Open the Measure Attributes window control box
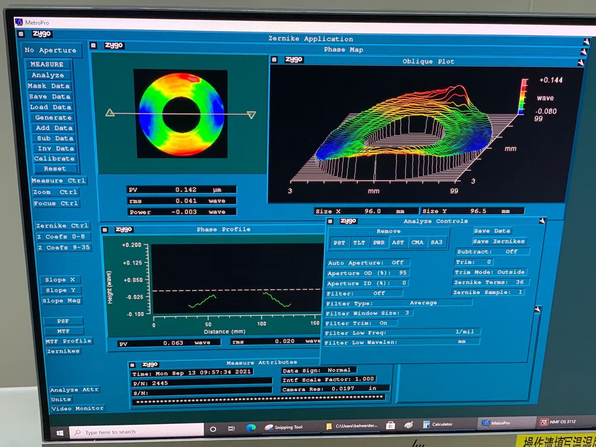Image resolution: width=596 pixels, height=447 pixels. 132,365
